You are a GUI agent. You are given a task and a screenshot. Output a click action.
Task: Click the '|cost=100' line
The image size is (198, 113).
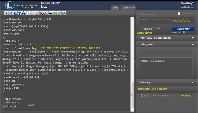10,81
